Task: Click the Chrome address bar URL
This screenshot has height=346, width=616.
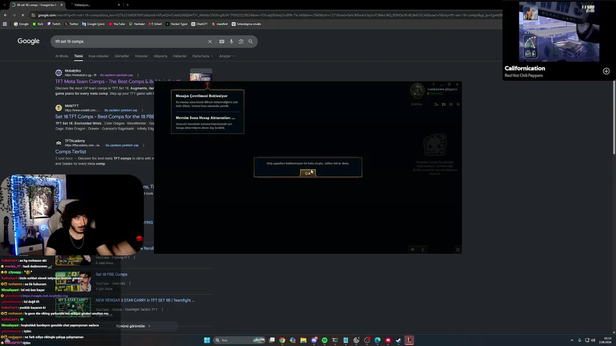Action: pos(269,15)
